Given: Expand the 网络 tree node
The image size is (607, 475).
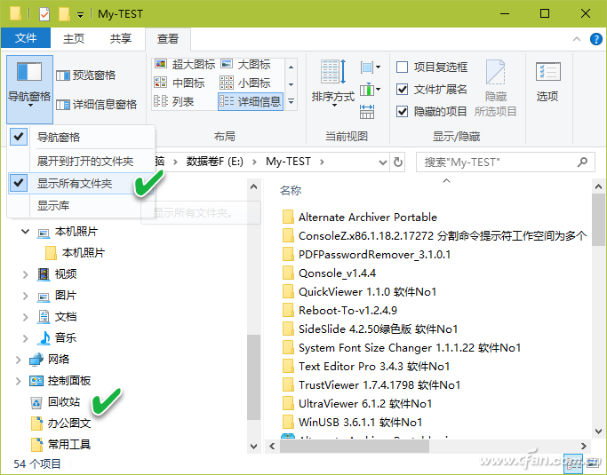Looking at the screenshot, I should coord(18,360).
